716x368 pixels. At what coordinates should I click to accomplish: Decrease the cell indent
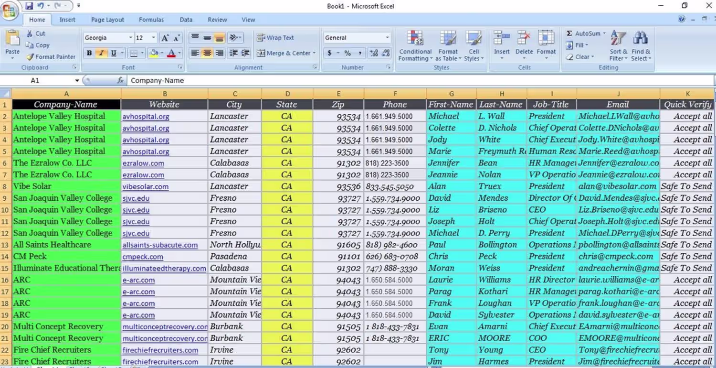[x=233, y=53]
